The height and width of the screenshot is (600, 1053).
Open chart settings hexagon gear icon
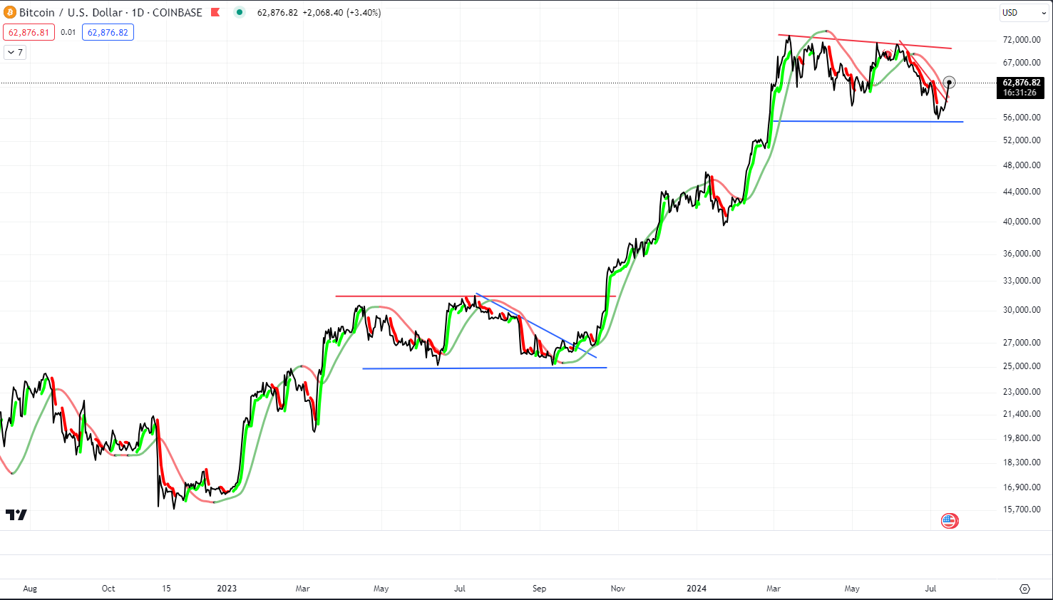[1024, 589]
